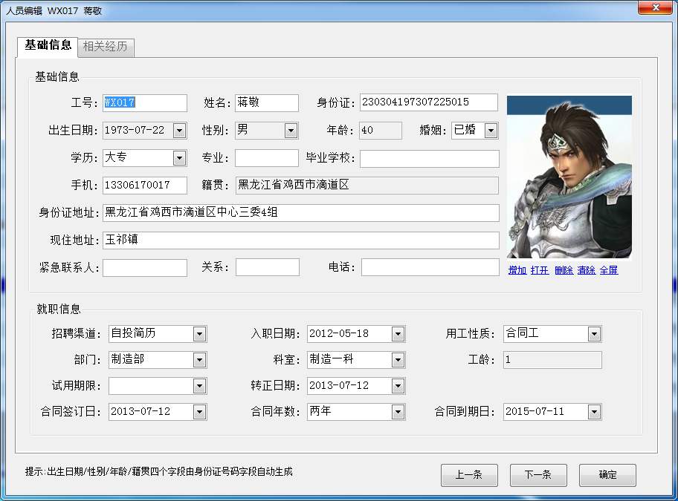Viewport: 678px width, 501px height.
Task: Click the 现住地址 field showing 玉祁镇
Action: point(301,240)
